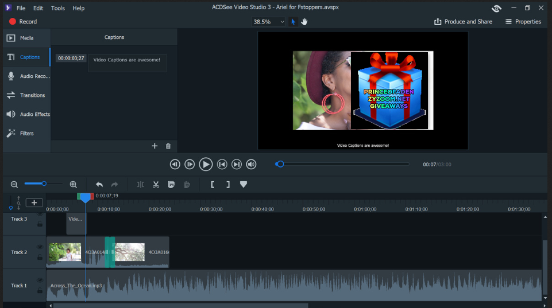Click the track height fit icon
This screenshot has width=552, height=308.
[x=18, y=203]
